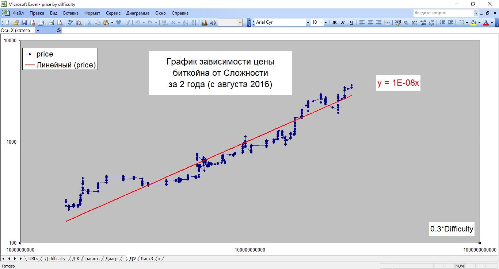Switch to the params sheet tab
The height and width of the screenshot is (269, 499).
[92, 259]
